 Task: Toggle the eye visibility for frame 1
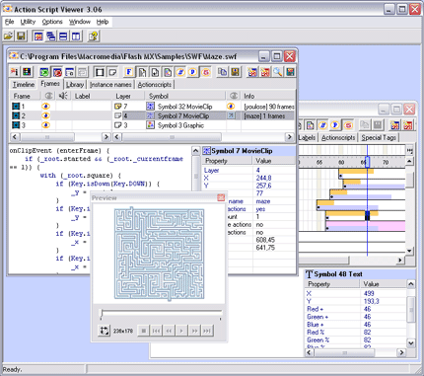click(x=45, y=107)
